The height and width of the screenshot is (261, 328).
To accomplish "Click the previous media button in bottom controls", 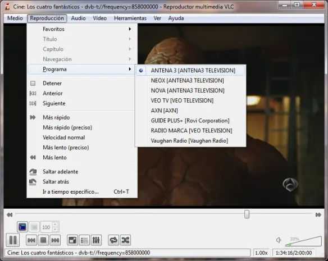I will point(31,240).
